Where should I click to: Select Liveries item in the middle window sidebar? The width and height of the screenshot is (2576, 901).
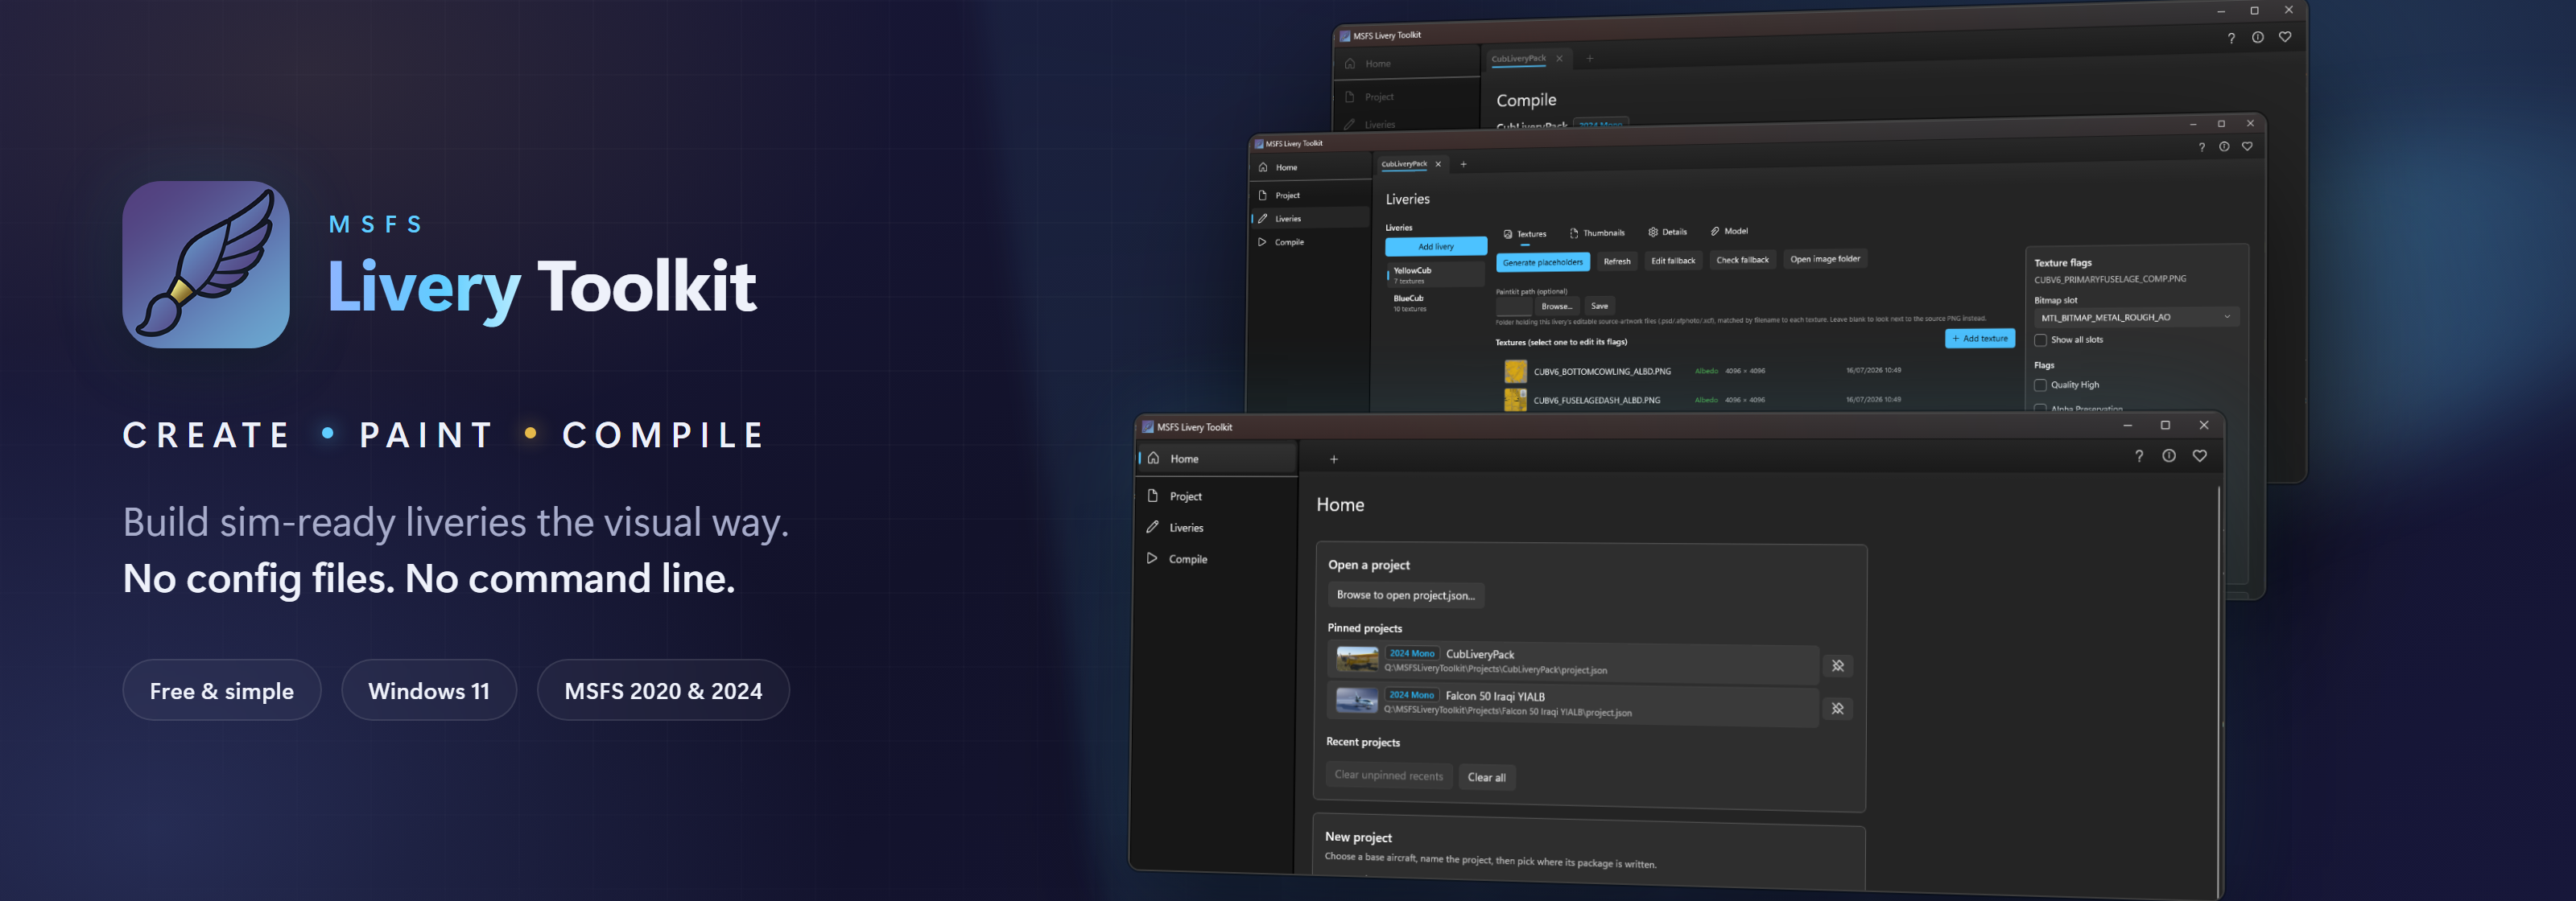1310,219
